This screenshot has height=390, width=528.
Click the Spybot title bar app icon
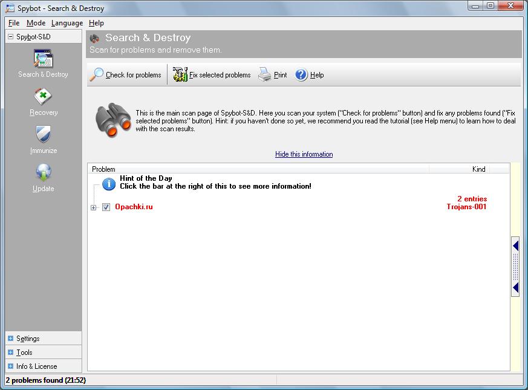click(10, 8)
